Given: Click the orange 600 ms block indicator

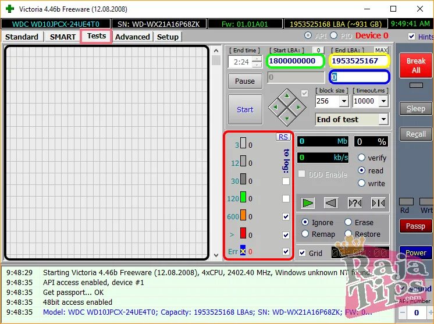Looking at the screenshot, I should 243,215.
